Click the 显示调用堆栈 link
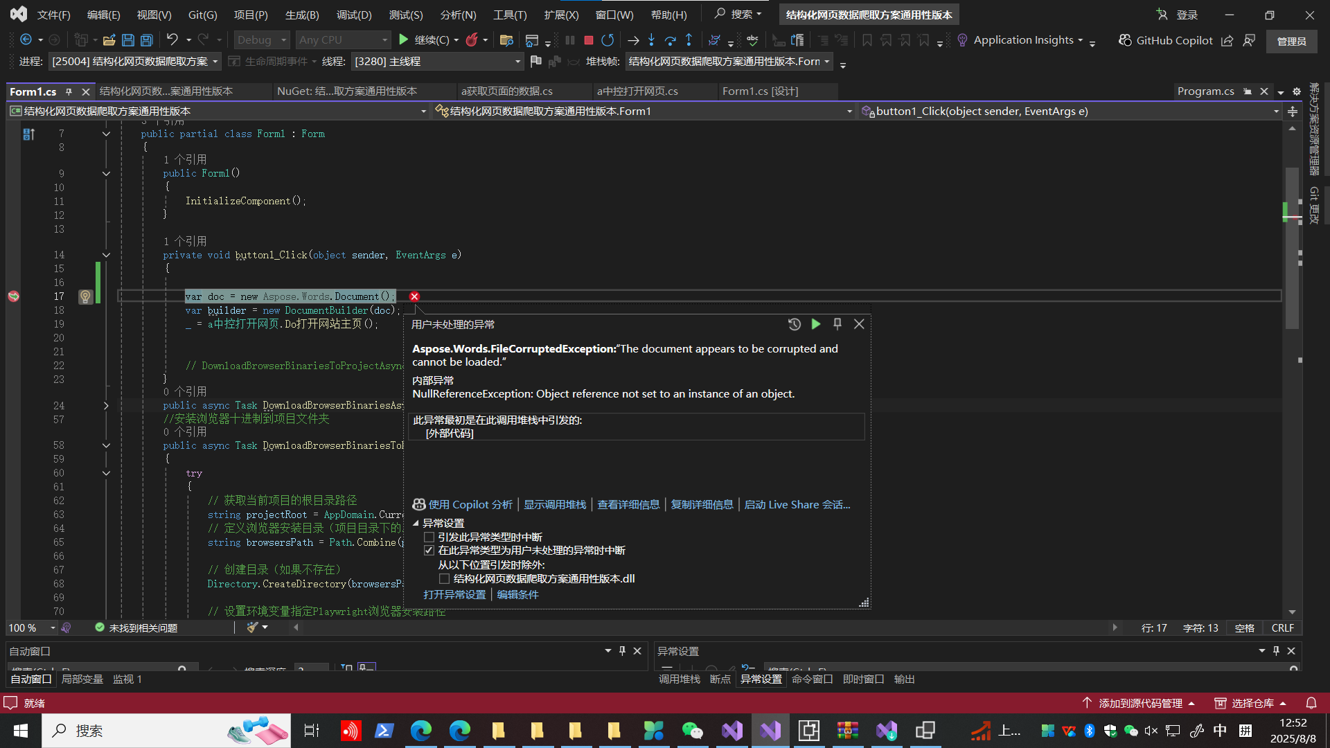This screenshot has width=1330, height=748. [x=555, y=505]
